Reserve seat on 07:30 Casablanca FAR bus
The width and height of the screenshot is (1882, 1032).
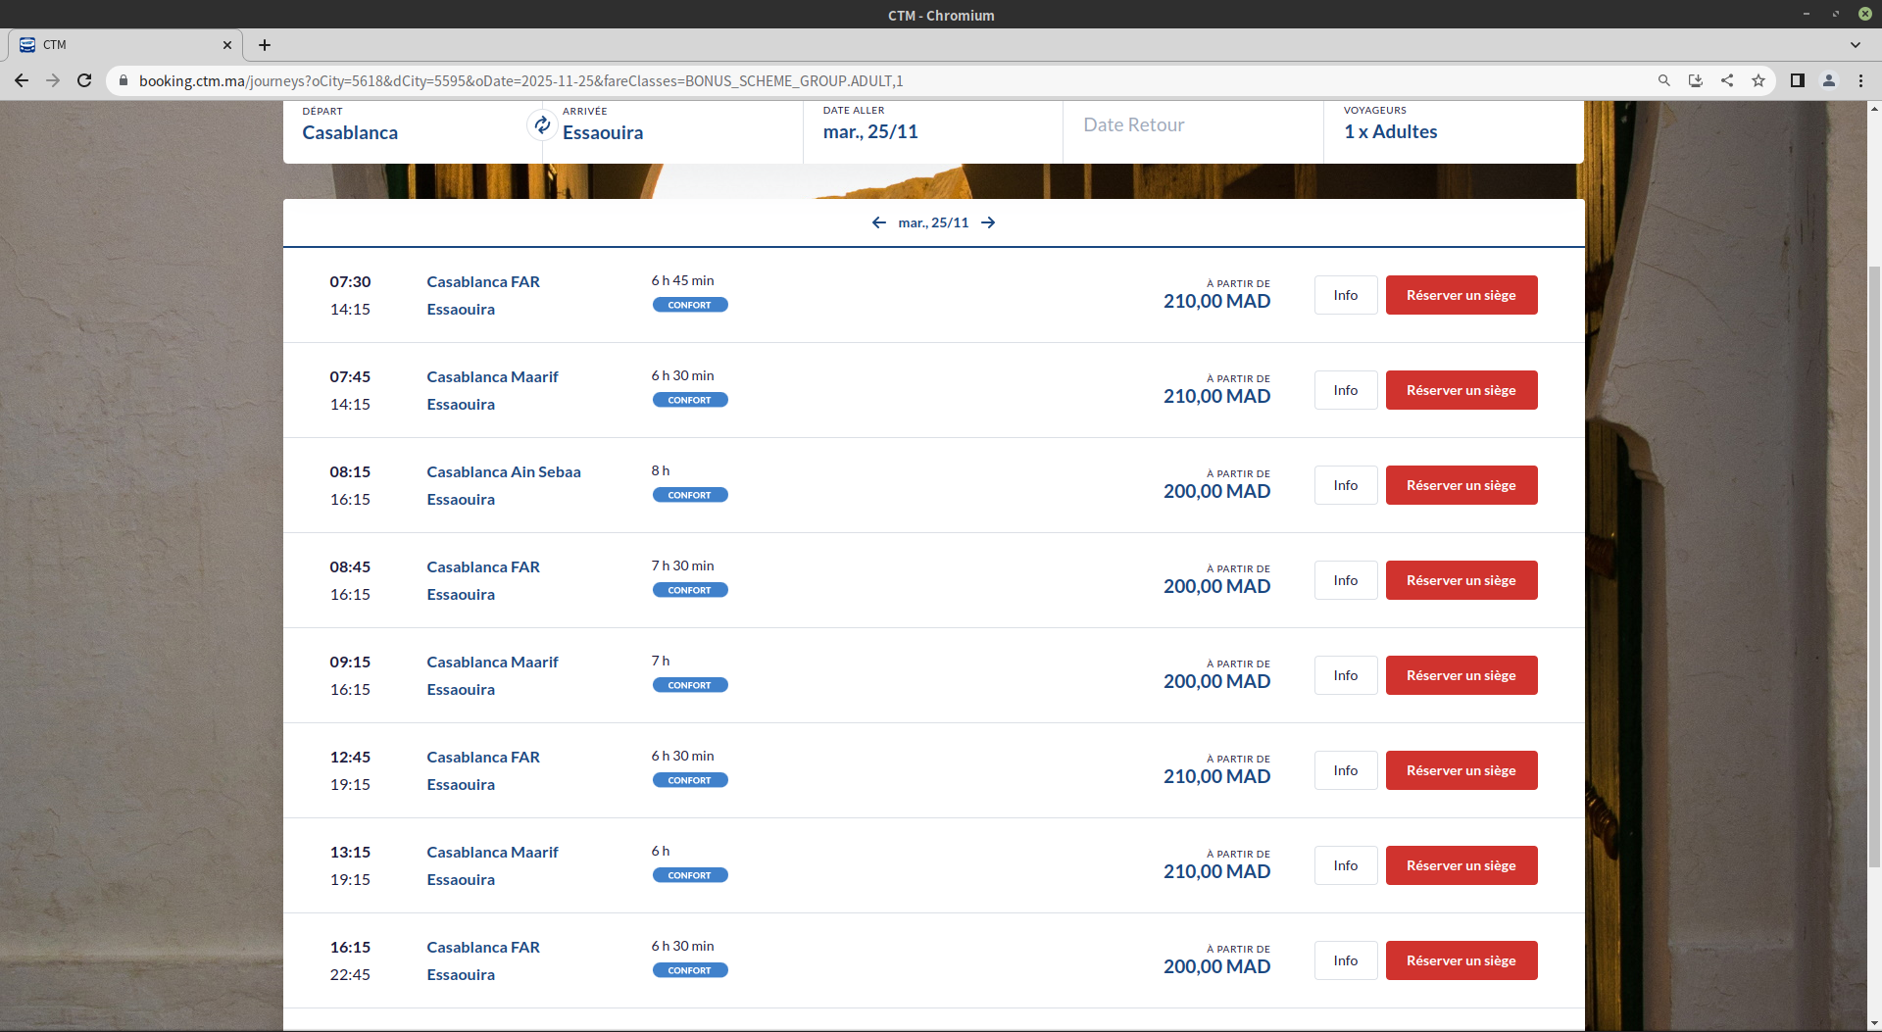(1461, 295)
